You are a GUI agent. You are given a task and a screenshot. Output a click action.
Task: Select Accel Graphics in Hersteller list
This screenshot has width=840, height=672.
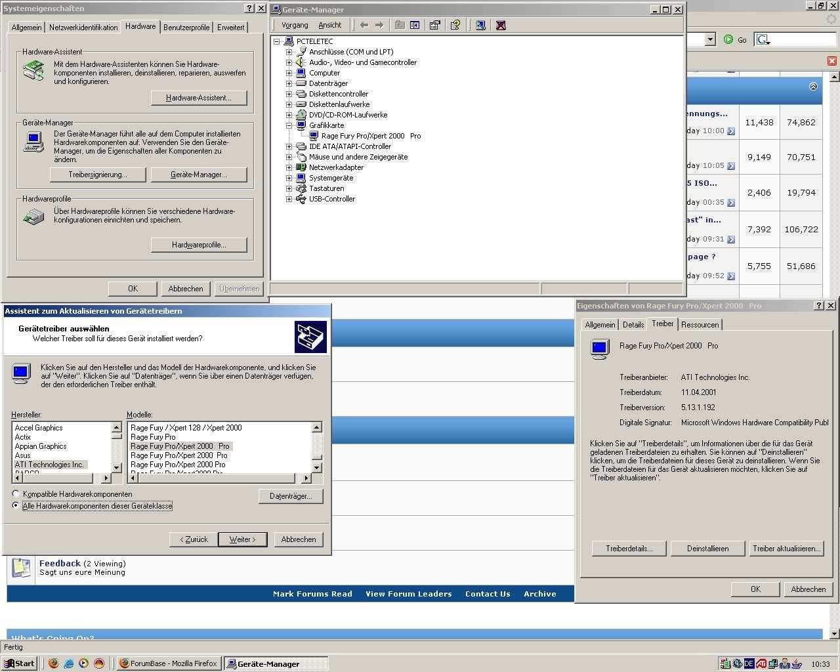coord(39,428)
